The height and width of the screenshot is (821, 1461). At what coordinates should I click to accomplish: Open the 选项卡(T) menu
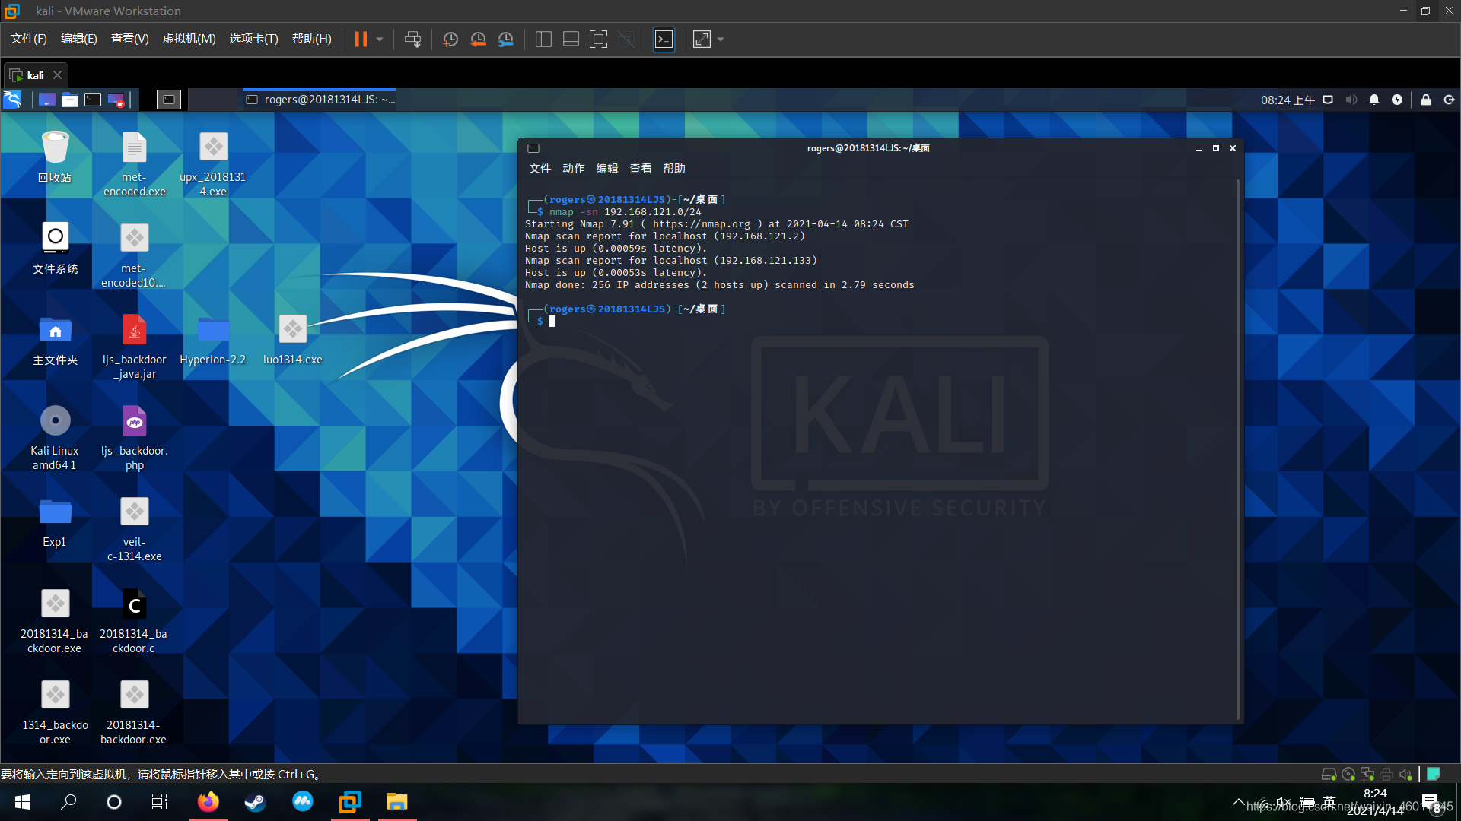coord(253,39)
